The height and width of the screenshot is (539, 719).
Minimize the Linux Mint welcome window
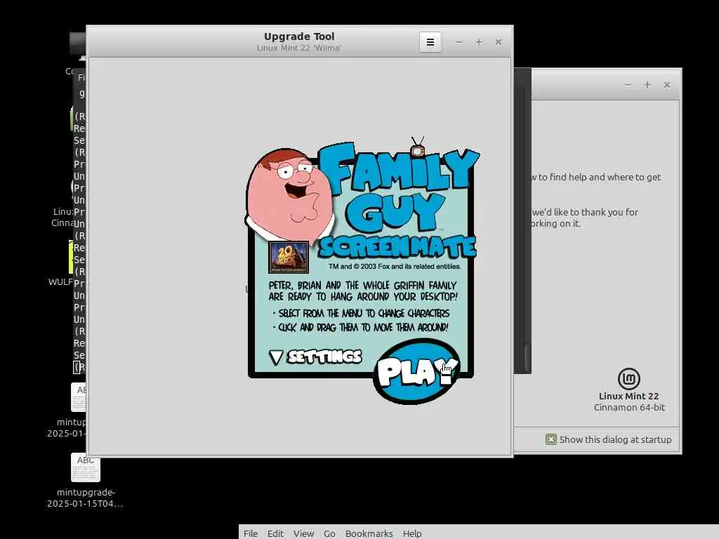(x=627, y=85)
